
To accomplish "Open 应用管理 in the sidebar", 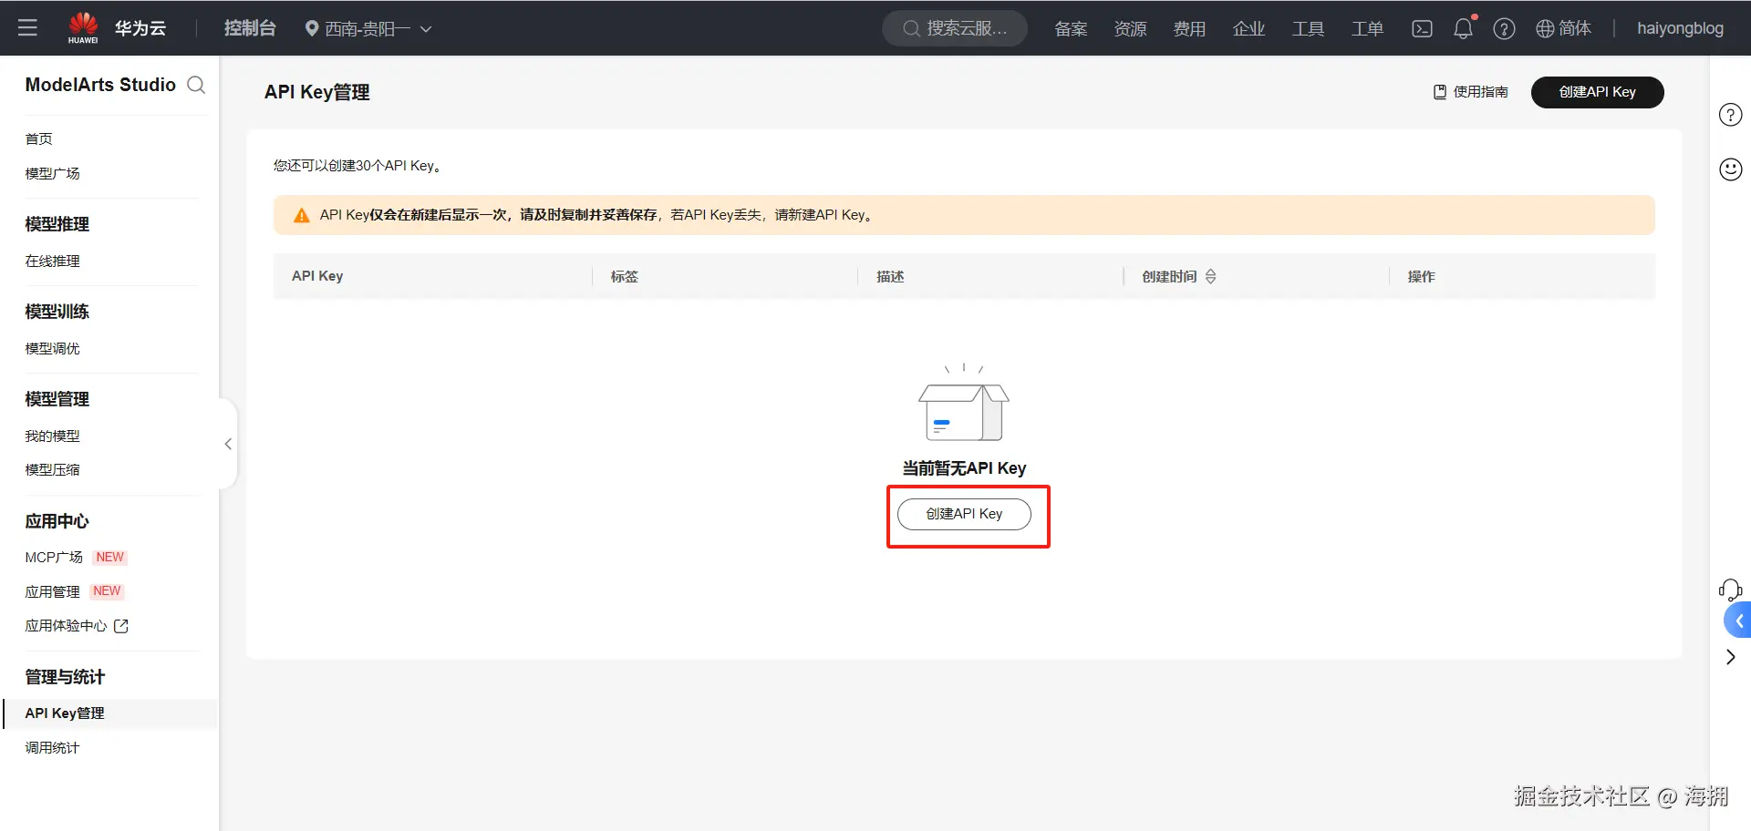I will tap(53, 591).
